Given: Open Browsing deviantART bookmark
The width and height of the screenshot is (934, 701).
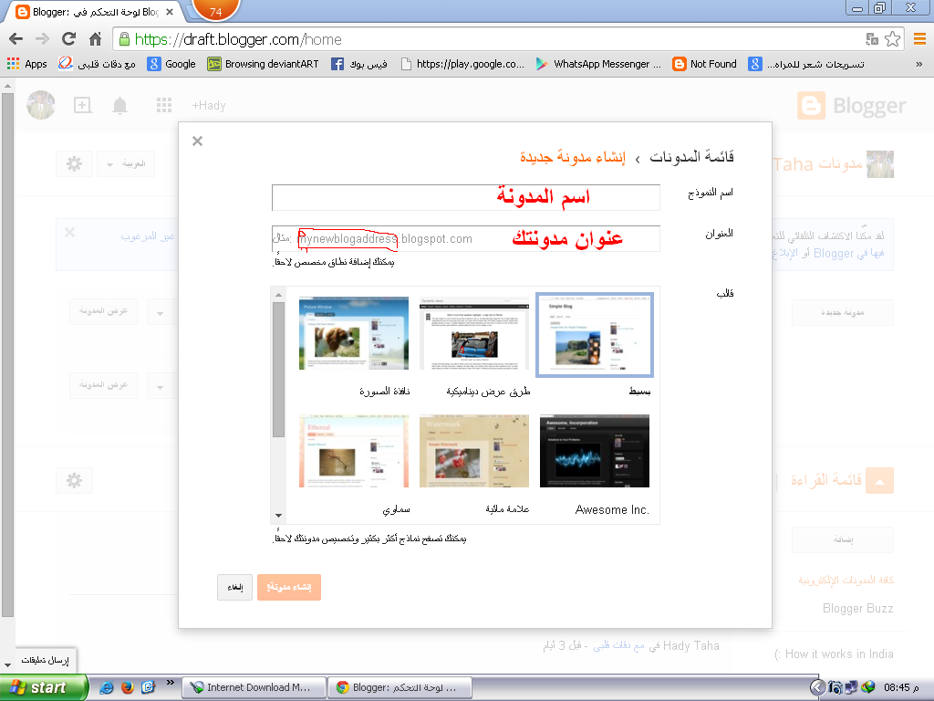Looking at the screenshot, I should 263,64.
